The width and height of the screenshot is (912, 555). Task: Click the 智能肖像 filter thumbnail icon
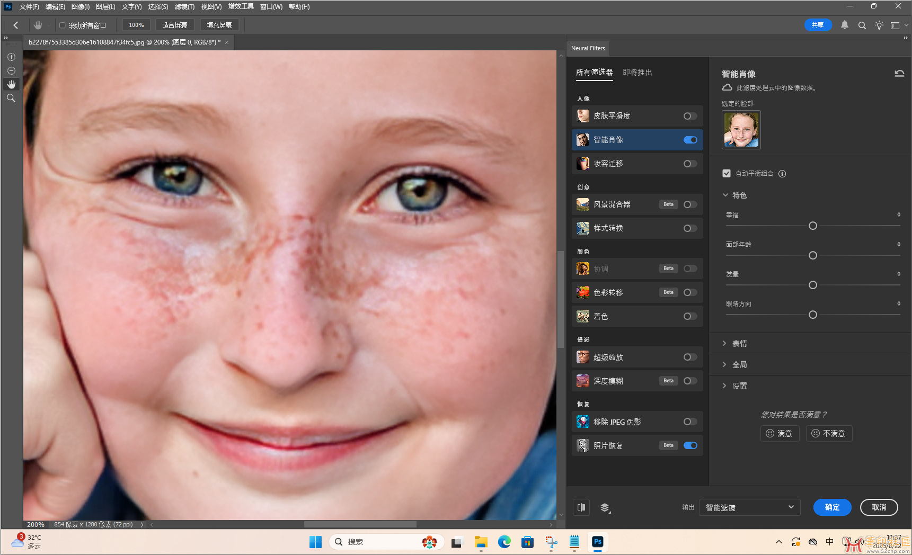click(x=583, y=140)
